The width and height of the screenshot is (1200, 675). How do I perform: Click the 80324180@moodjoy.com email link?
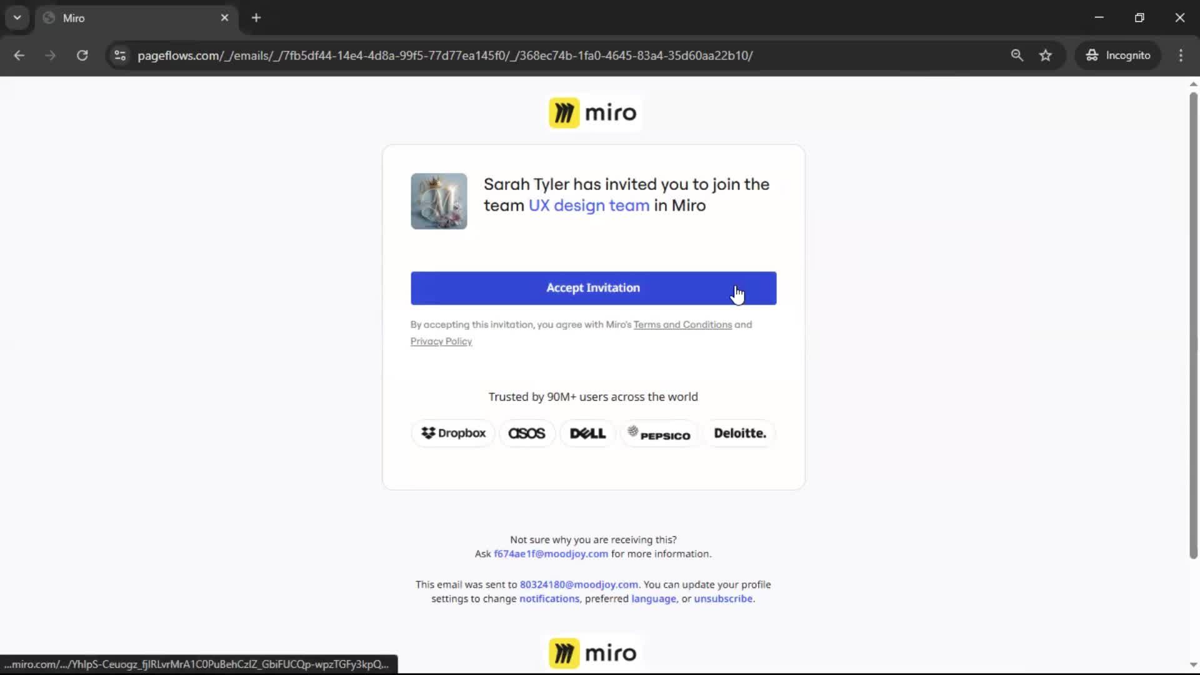click(x=579, y=584)
